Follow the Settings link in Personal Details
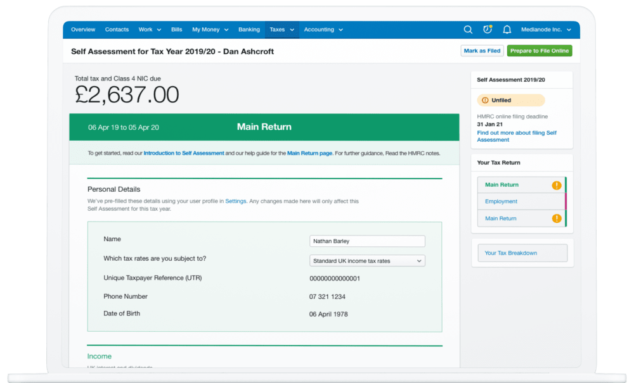This screenshot has width=634, height=383. pyautogui.click(x=236, y=201)
